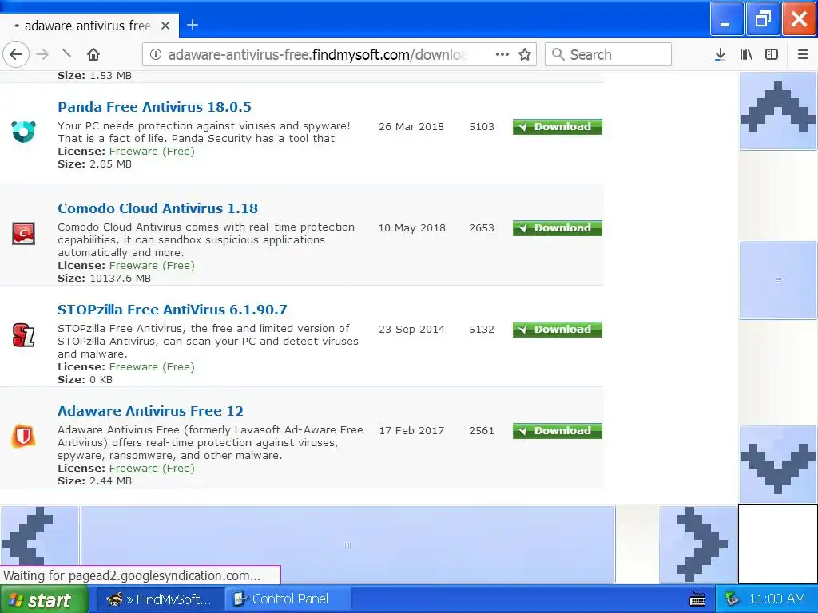Focus the Search box
This screenshot has width=818, height=613.
click(608, 54)
